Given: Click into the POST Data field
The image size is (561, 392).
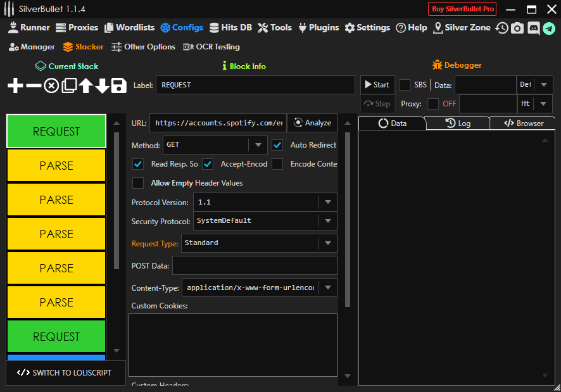Looking at the screenshot, I should tap(255, 265).
